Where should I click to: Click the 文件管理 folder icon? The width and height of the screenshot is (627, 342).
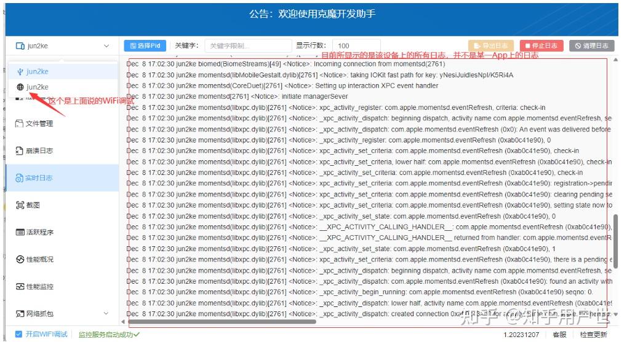(x=19, y=123)
